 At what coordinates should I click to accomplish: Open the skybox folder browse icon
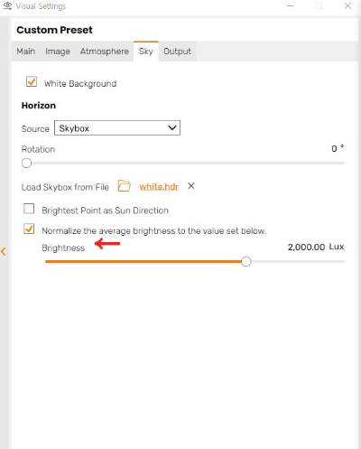(124, 186)
